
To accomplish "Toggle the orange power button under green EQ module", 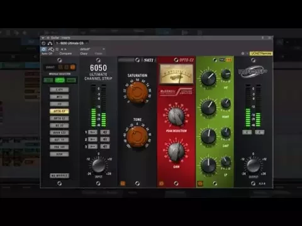I will [200, 183].
